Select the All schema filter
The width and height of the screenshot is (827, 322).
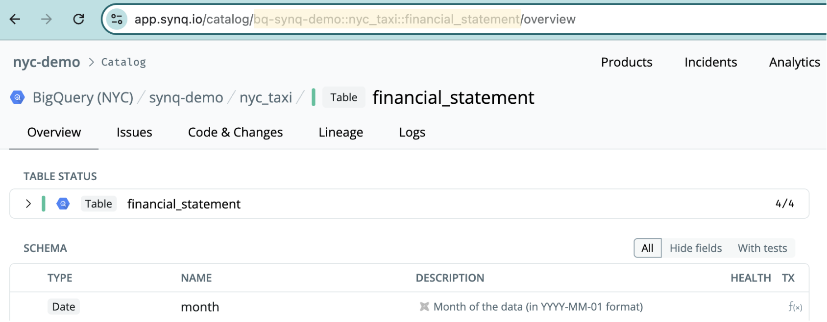point(647,248)
